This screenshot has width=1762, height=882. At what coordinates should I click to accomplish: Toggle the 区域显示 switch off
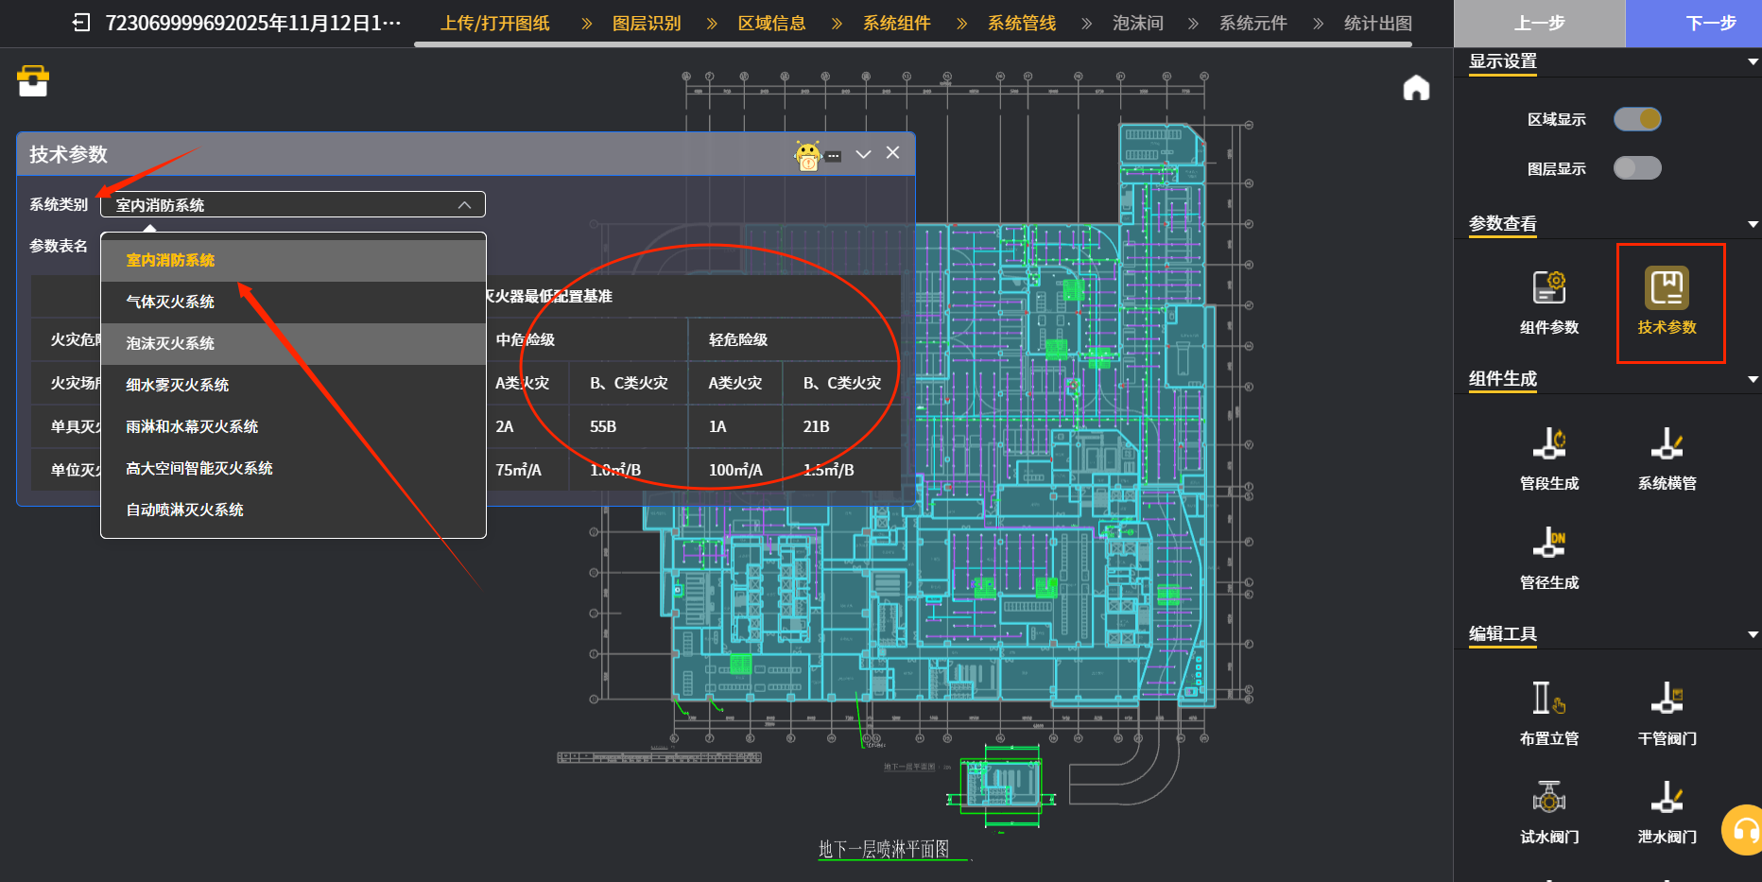pyautogui.click(x=1636, y=119)
